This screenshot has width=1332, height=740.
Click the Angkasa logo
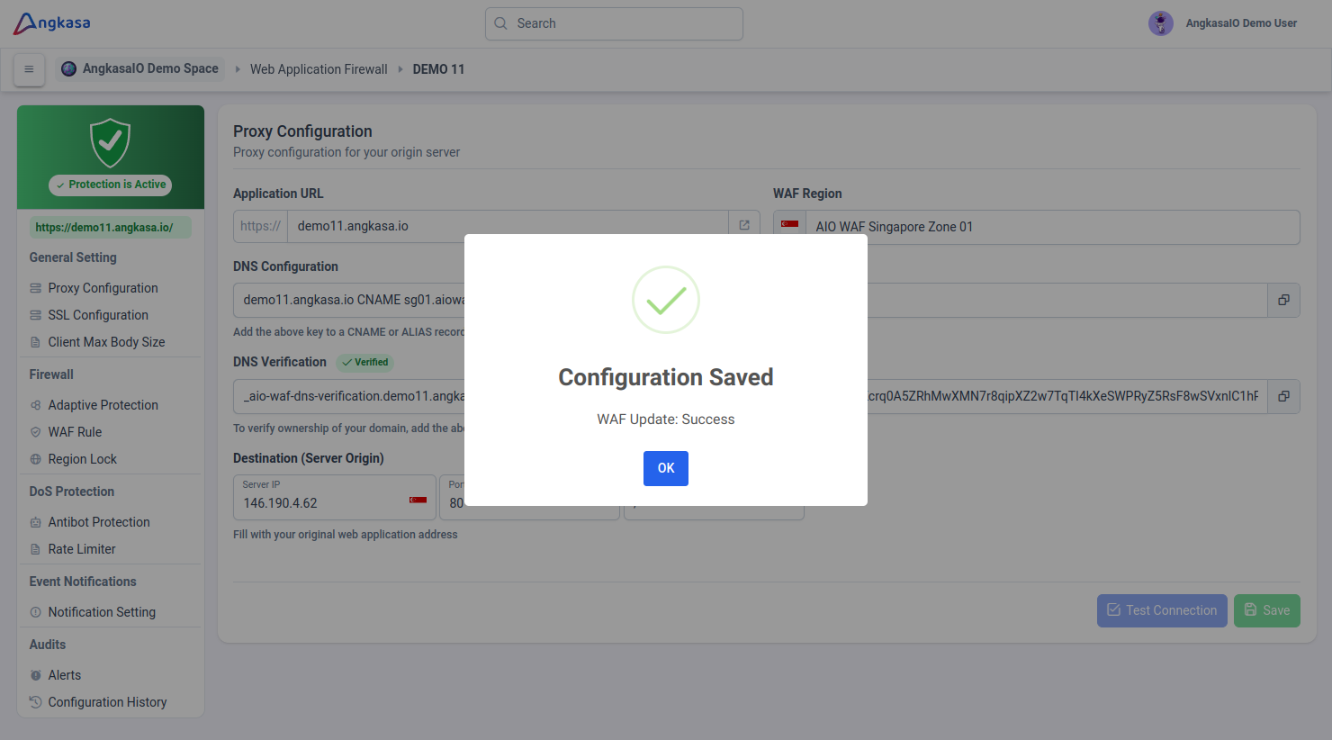pyautogui.click(x=52, y=23)
